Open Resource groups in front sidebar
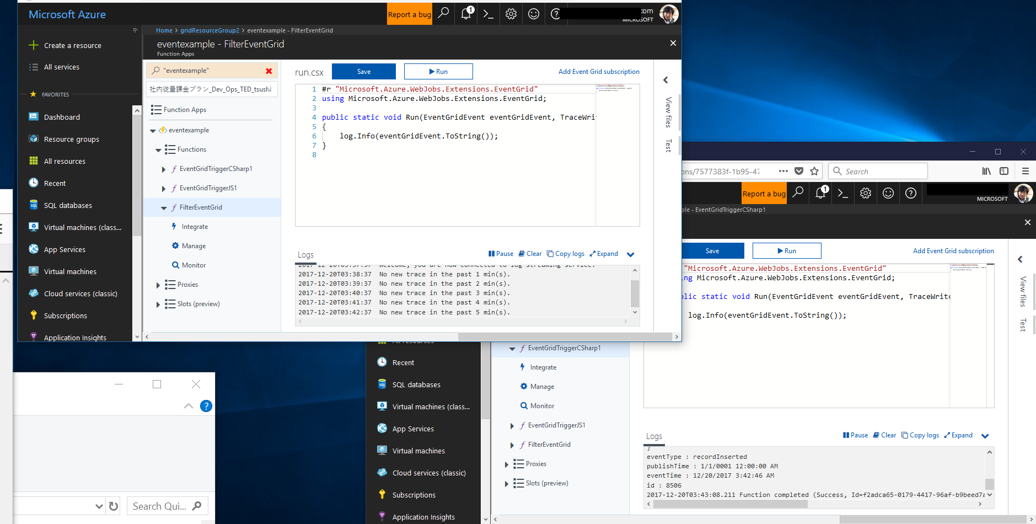 (x=72, y=139)
